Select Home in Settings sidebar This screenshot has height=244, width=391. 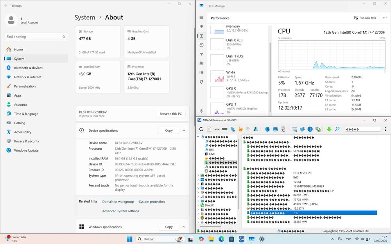coord(36,49)
